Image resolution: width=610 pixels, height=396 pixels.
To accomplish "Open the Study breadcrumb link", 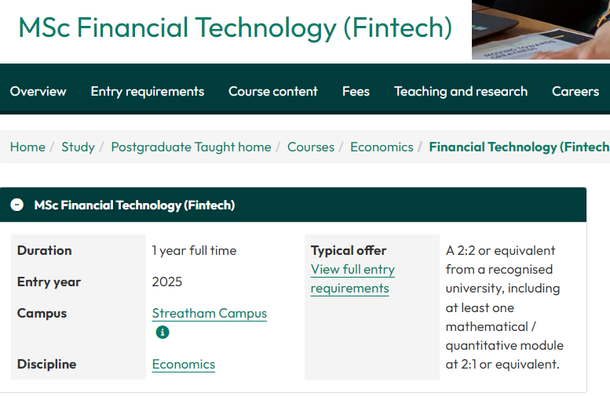I will pyautogui.click(x=78, y=147).
